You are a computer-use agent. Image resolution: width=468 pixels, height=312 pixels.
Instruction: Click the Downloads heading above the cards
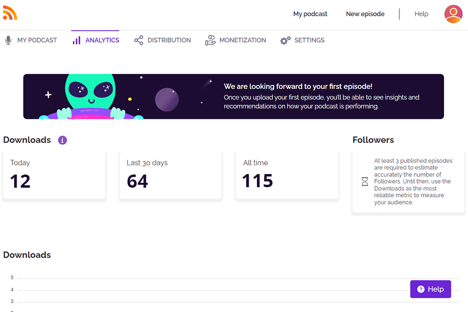[27, 140]
